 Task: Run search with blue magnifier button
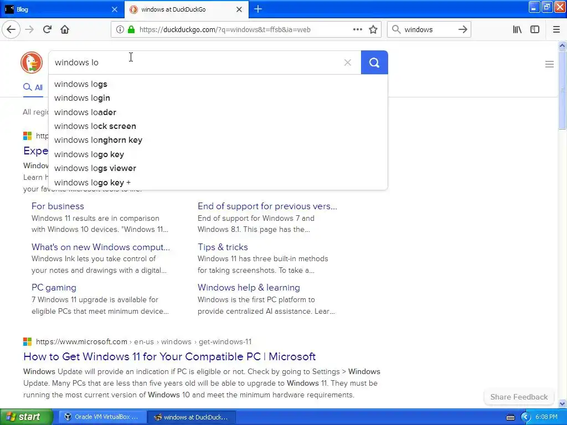pyautogui.click(x=374, y=63)
